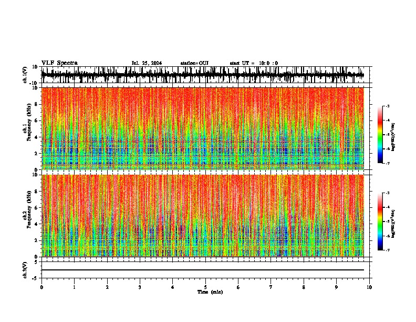This screenshot has width=416, height=322.
Task: Click time axis tick label "10"
Action: click(369, 287)
